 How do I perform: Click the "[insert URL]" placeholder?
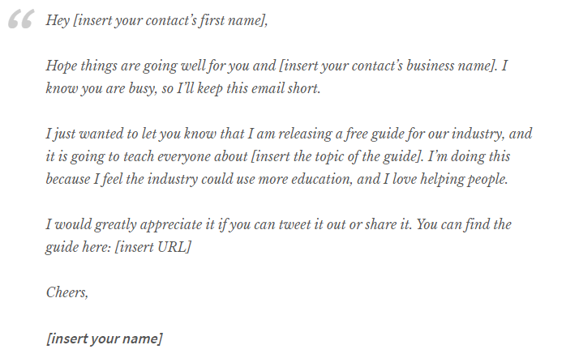point(152,247)
